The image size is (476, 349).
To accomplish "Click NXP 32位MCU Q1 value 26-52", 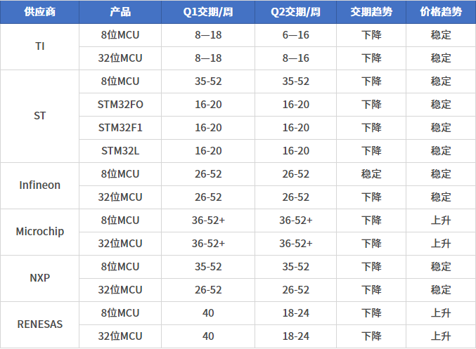I will click(208, 290).
